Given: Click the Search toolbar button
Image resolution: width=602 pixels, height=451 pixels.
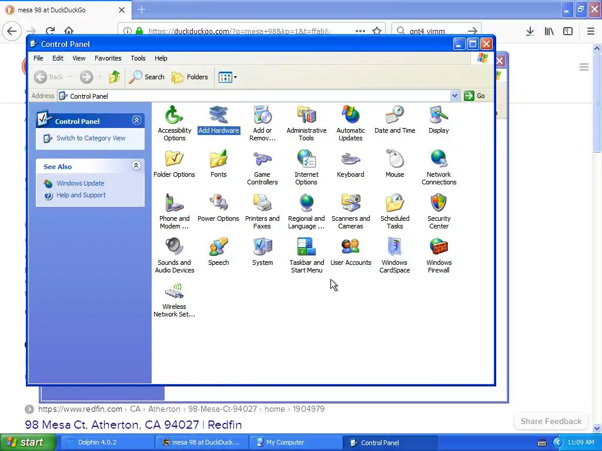Looking at the screenshot, I should pos(146,77).
